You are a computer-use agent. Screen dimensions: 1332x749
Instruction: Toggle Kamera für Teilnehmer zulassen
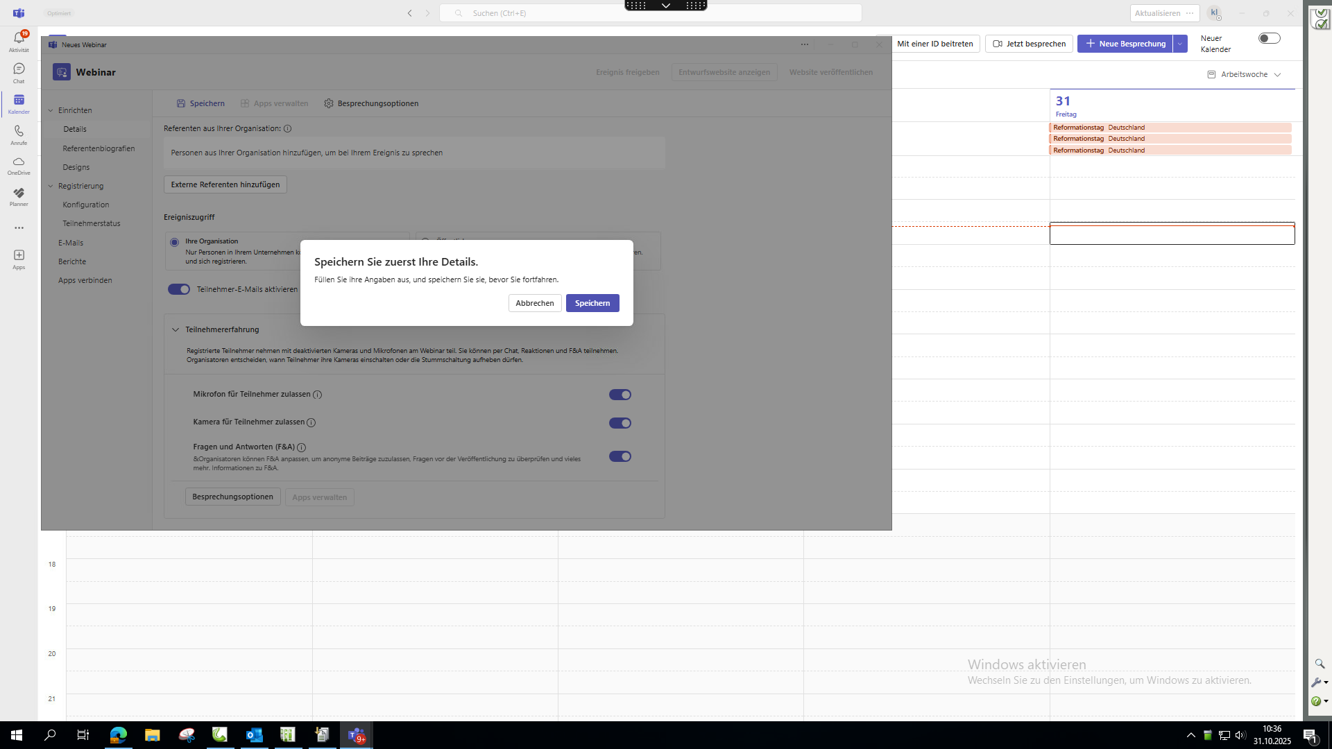point(620,423)
